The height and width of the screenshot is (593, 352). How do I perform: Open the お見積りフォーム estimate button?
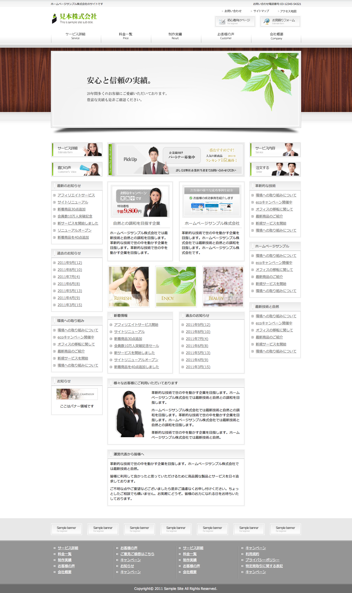click(x=280, y=21)
